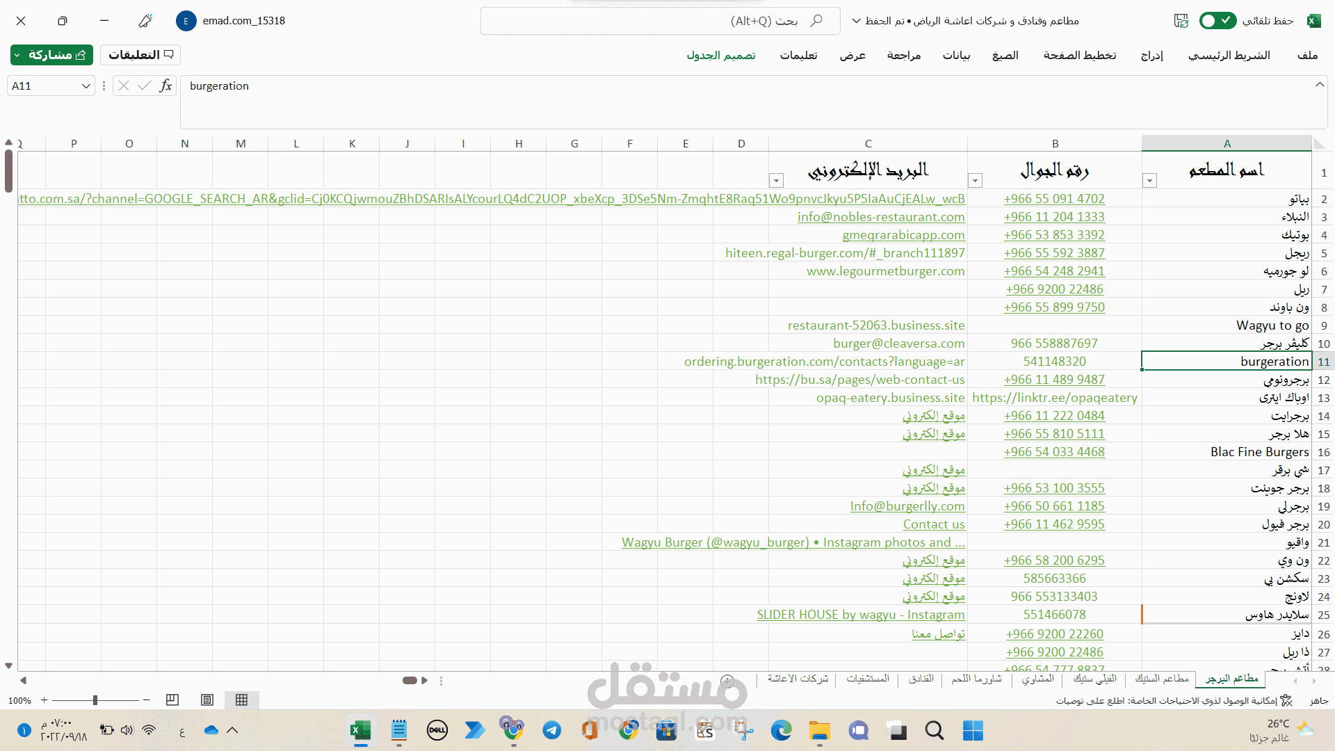Open the Accessibility checker status icon

pos(1286,700)
